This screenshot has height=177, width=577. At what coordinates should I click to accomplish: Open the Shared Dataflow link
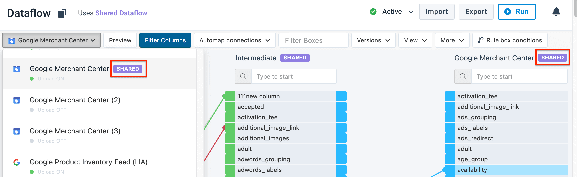(121, 13)
